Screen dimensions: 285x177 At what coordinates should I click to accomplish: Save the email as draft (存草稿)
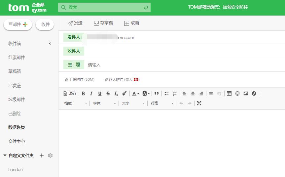pos(103,23)
